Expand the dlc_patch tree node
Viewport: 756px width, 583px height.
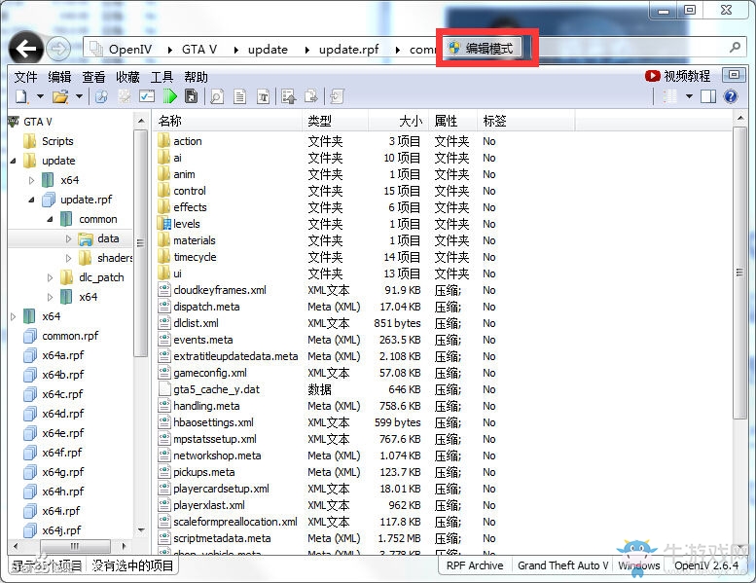pyautogui.click(x=51, y=277)
